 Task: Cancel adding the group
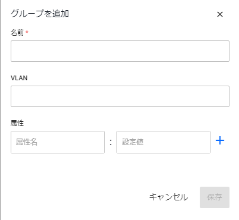point(168,197)
